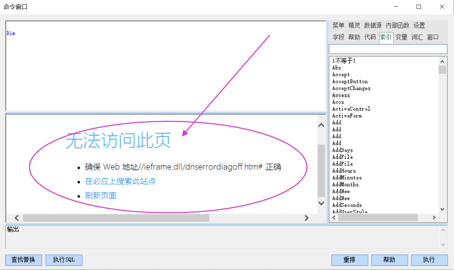
Task: Select Accept in the index list
Action: [341, 75]
